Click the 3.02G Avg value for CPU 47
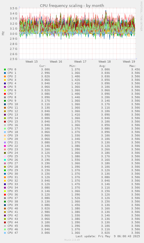 pos(105,233)
